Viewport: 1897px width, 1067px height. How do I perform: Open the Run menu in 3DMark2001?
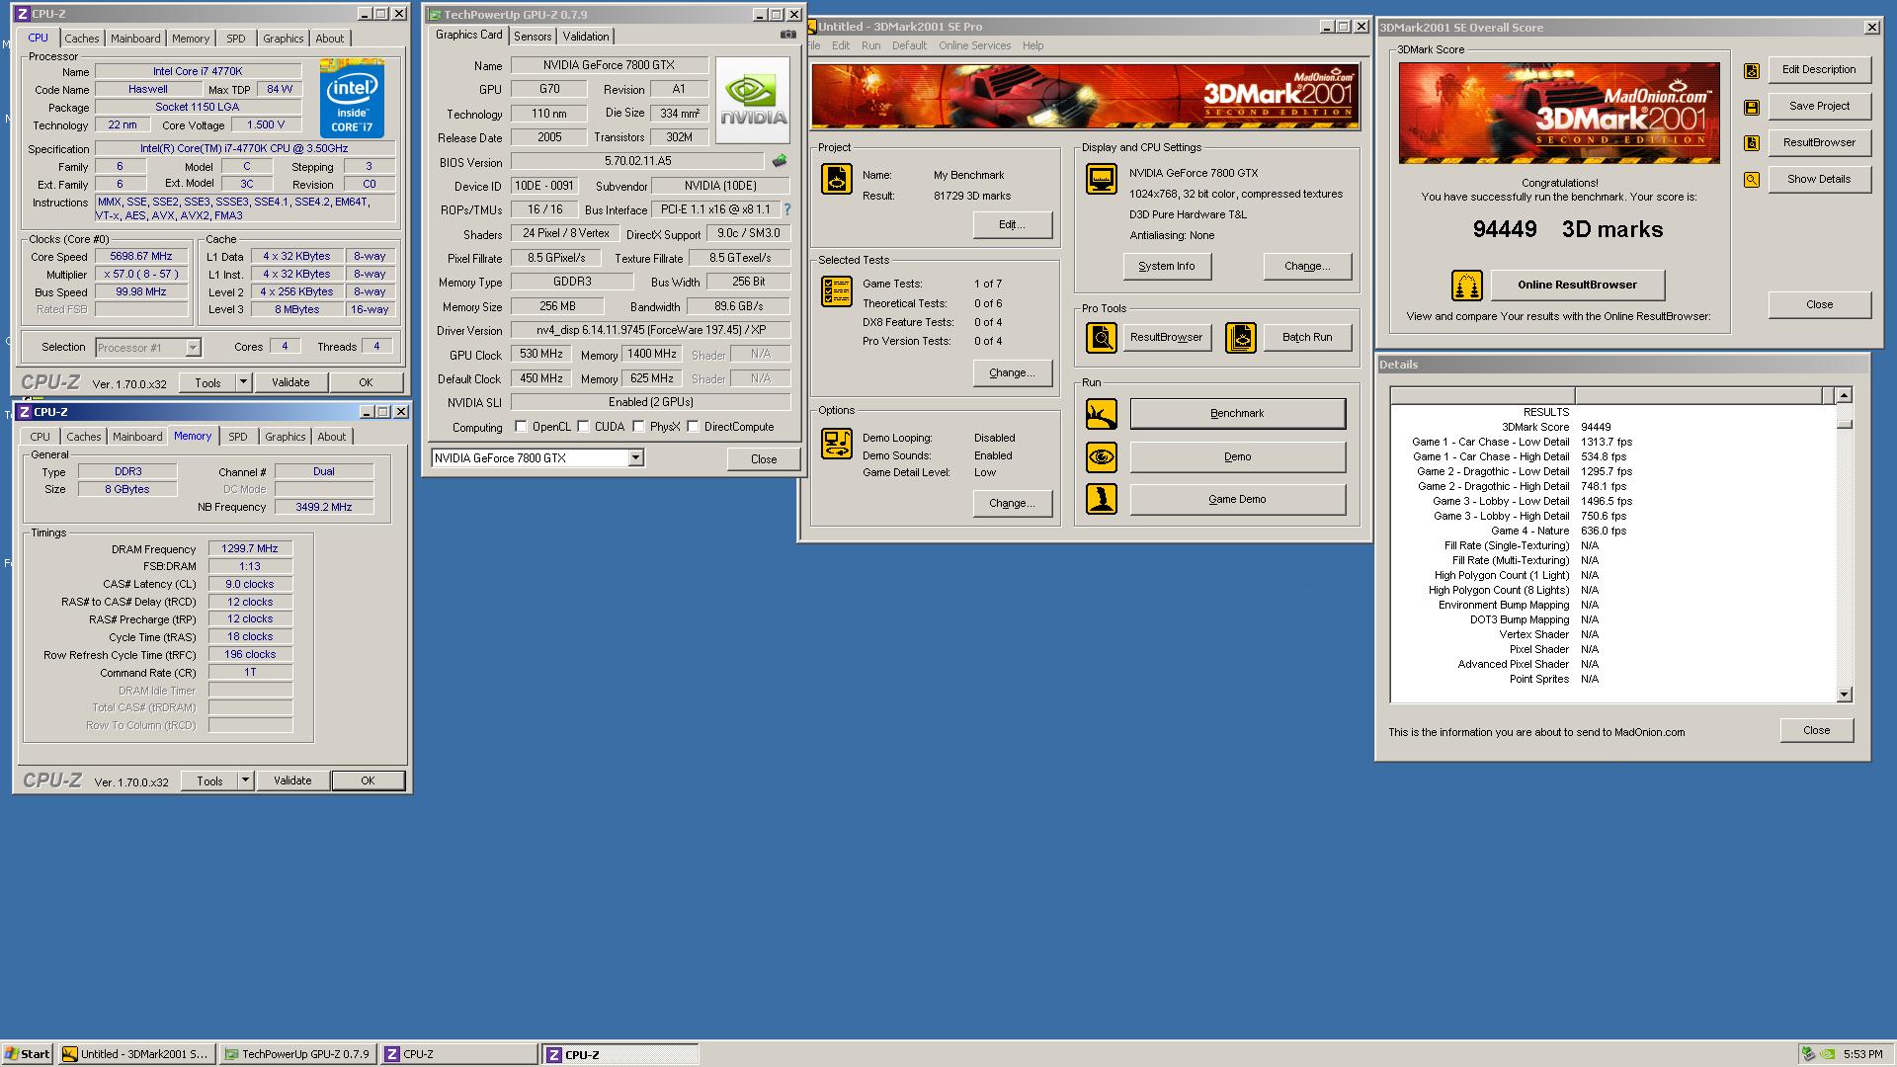click(870, 45)
